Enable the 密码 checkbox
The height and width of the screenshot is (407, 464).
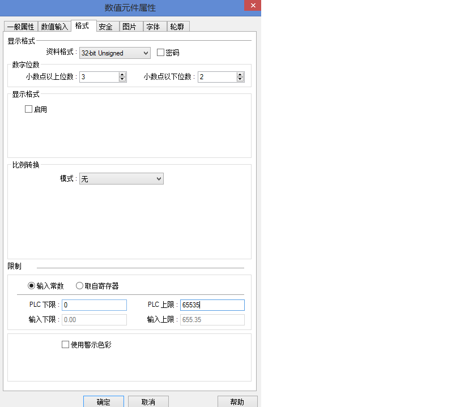tap(160, 53)
